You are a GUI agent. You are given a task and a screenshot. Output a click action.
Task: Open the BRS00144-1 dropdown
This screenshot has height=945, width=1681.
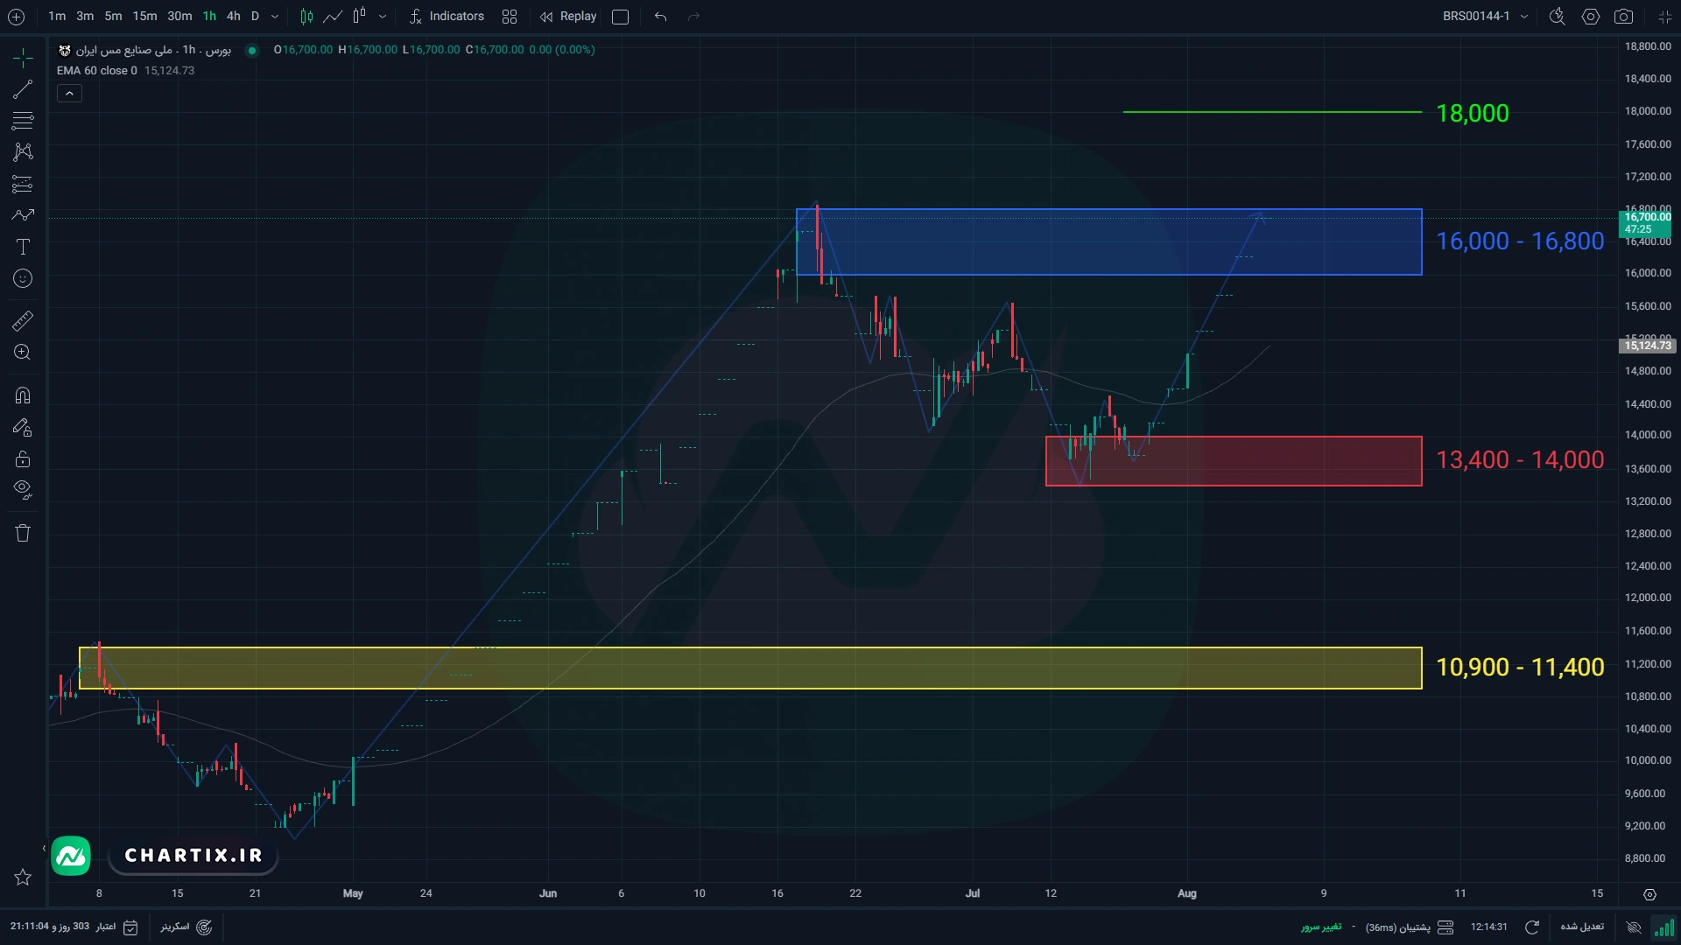tap(1486, 17)
